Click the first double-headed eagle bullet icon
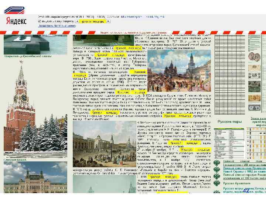The image size is (266, 199). pos(217,163)
